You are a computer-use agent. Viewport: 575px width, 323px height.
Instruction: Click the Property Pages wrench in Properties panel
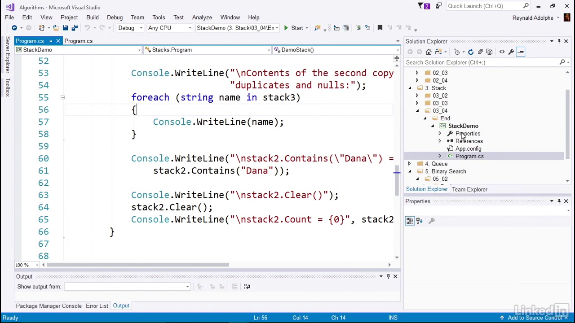[432, 221]
